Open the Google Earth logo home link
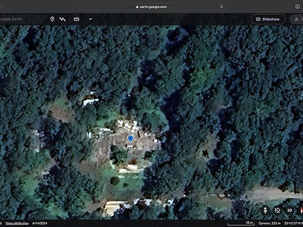The height and width of the screenshot is (227, 303). click(11, 19)
